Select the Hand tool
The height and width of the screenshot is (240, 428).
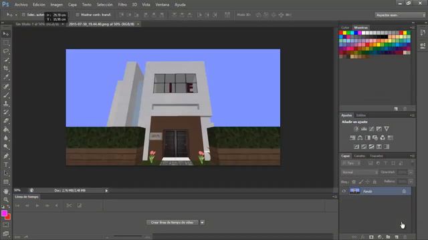point(6,191)
